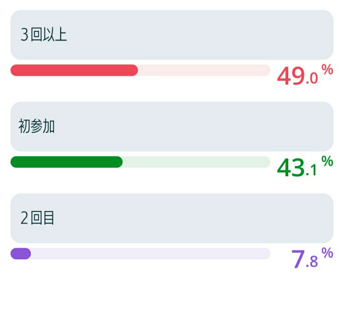Click the 3回以上 label text

44,35
